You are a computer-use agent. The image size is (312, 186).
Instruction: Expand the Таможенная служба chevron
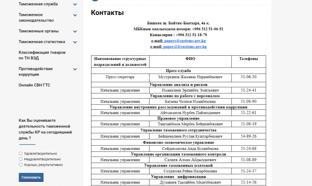[75, 4]
